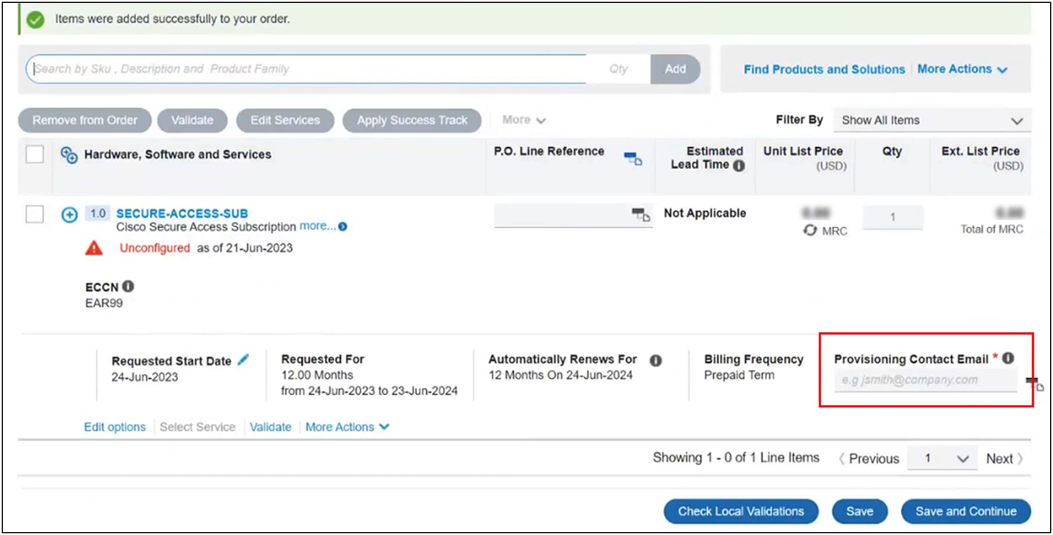Open the Filter By Show All Items dropdown
Viewport: 1053px width, 535px height.
(932, 121)
